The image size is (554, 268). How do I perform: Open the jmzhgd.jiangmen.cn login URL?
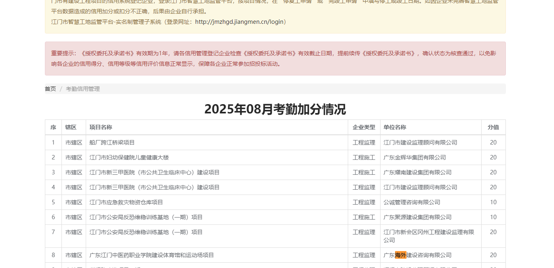239,22
